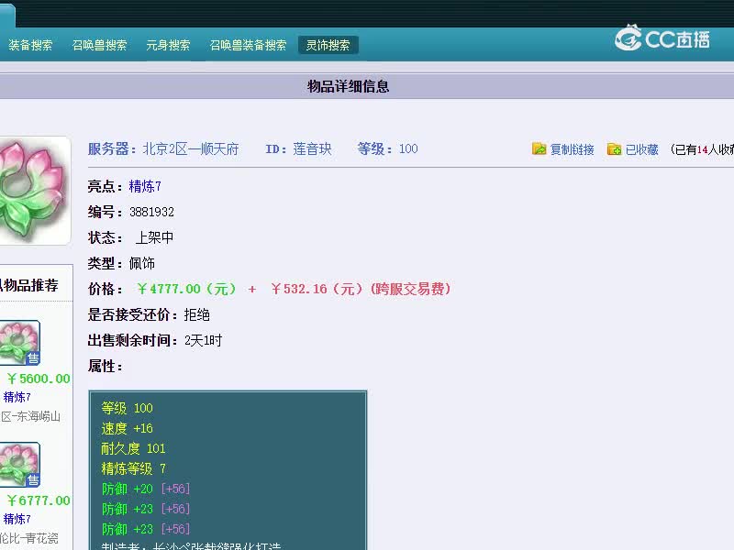This screenshot has width=734, height=550.
Task: Click the seller ID 莲音玦
Action: tap(312, 149)
